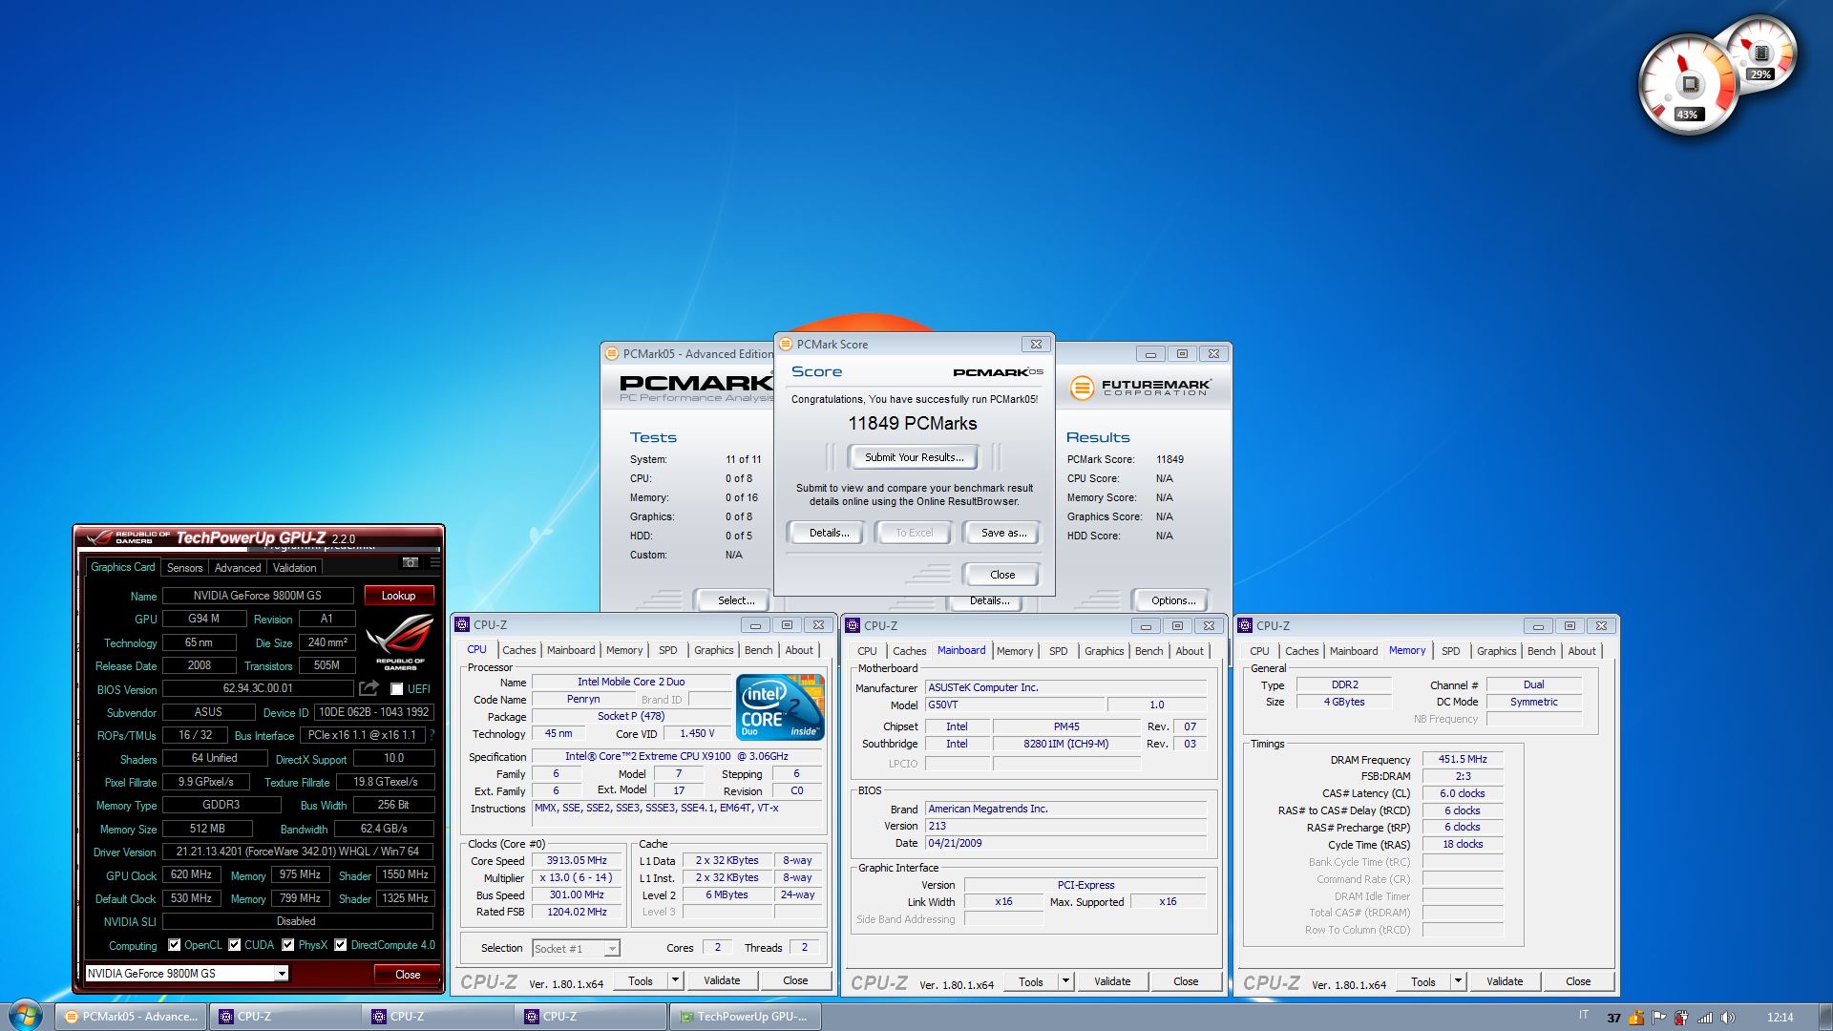Click Select button in PCMark05 Tests
The width and height of the screenshot is (1833, 1031).
pos(735,600)
